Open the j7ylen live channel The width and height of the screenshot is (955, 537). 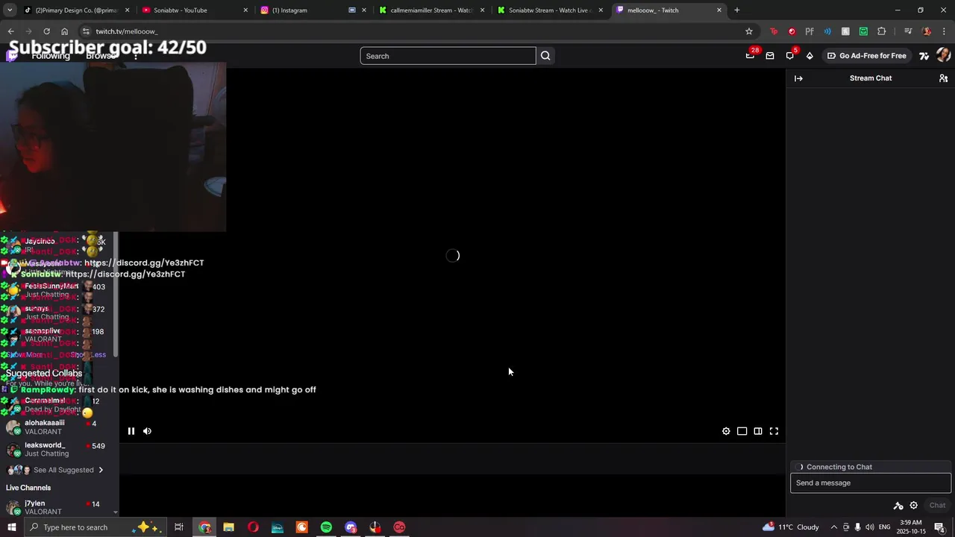(x=58, y=508)
